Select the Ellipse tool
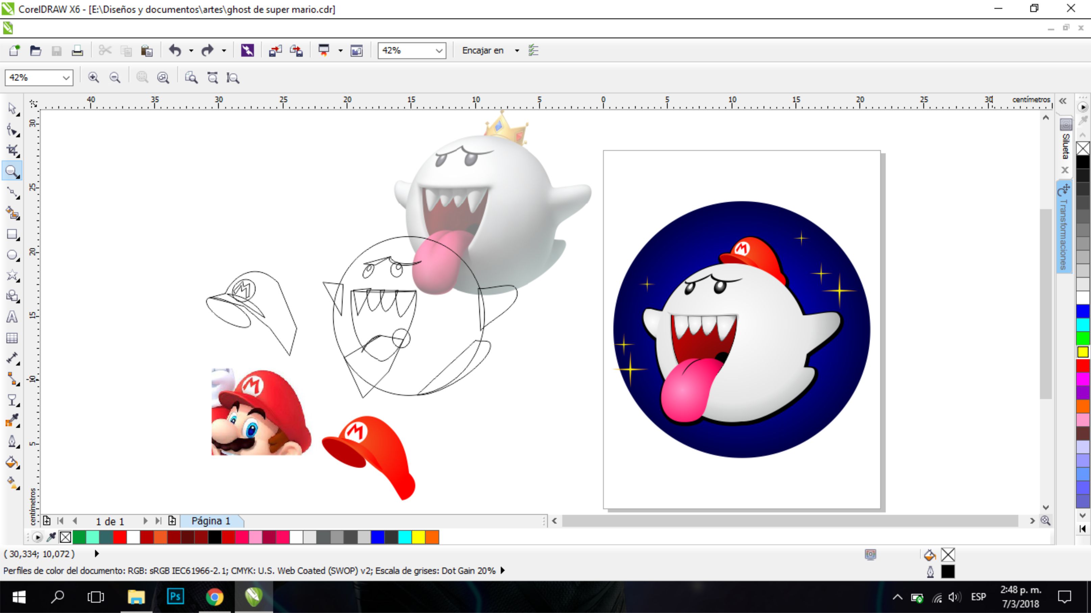1091x613 pixels. click(12, 255)
